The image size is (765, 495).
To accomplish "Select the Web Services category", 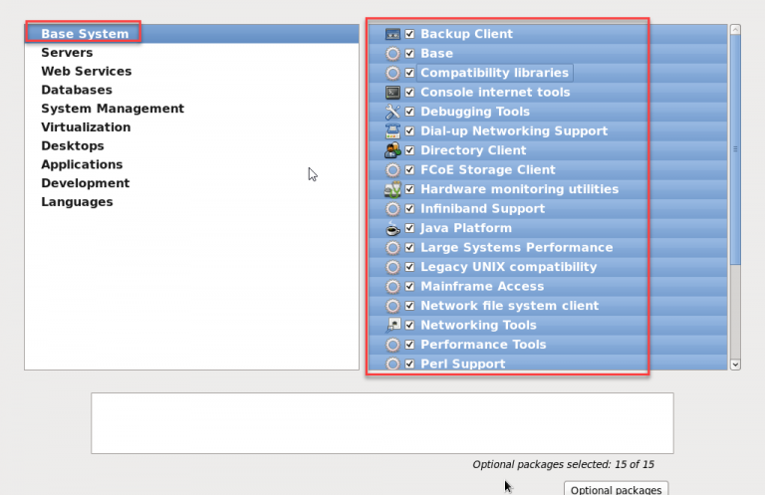I will [87, 71].
